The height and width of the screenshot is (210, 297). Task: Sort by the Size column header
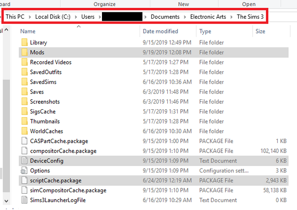click(260, 31)
